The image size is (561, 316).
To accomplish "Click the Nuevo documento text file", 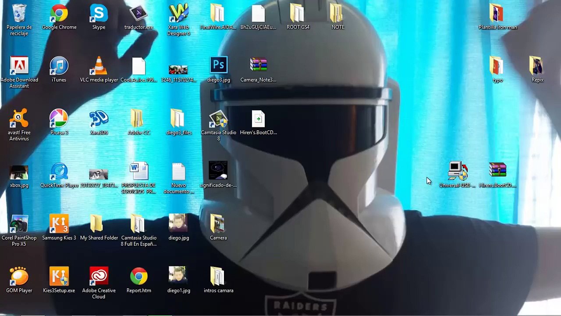I will point(178,171).
